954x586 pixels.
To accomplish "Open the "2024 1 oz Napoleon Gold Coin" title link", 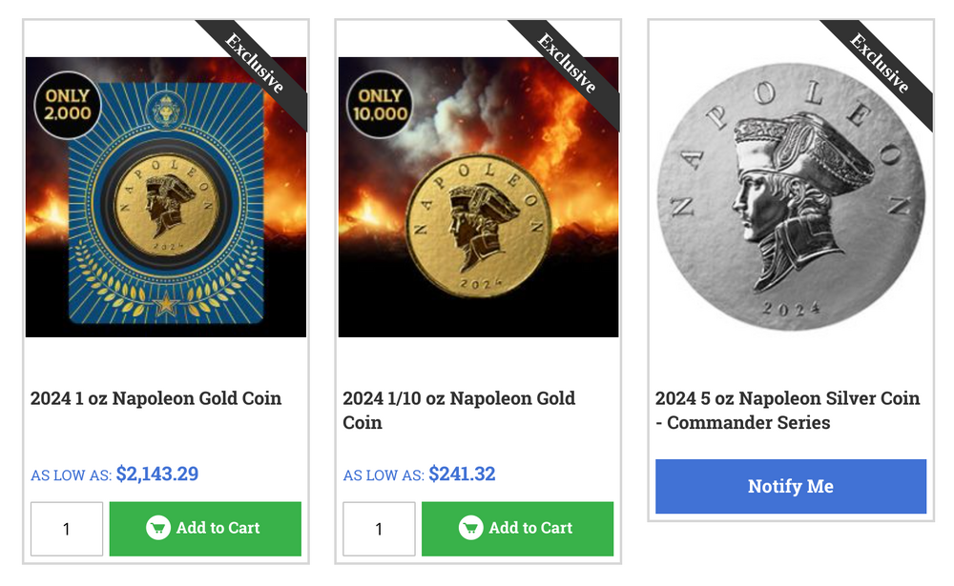I will (156, 398).
